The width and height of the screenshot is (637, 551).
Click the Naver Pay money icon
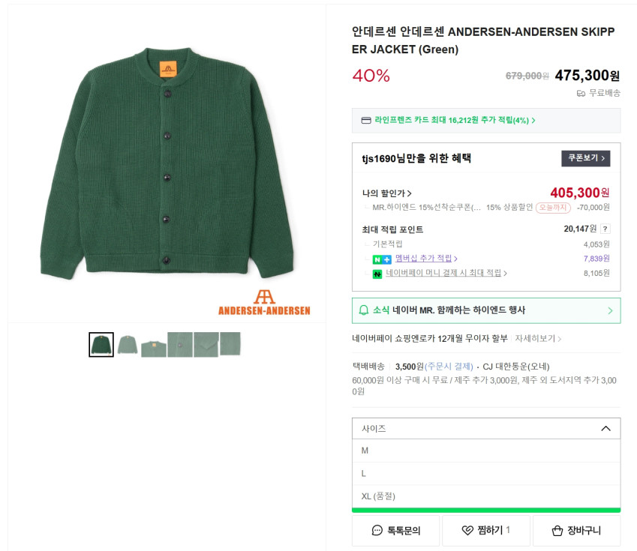tap(377, 274)
